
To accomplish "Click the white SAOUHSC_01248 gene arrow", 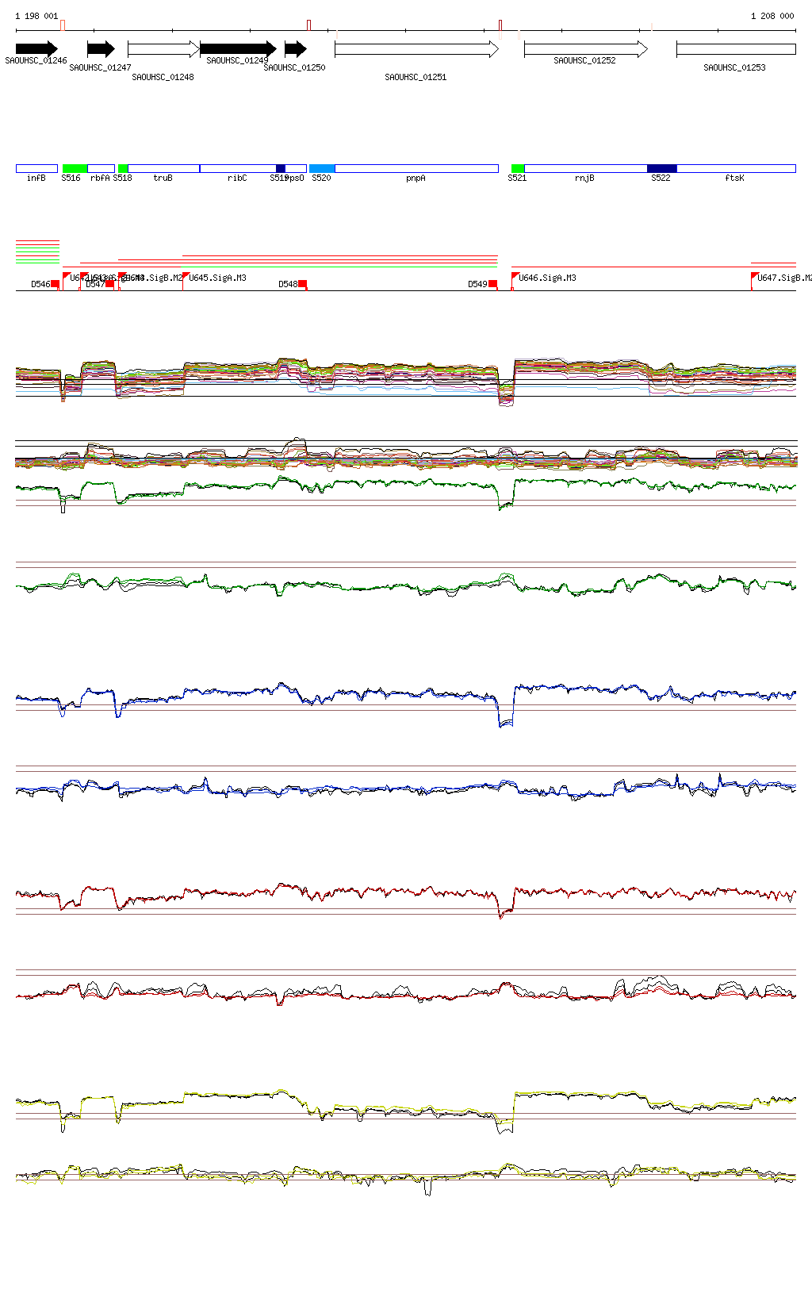I will pos(163,49).
